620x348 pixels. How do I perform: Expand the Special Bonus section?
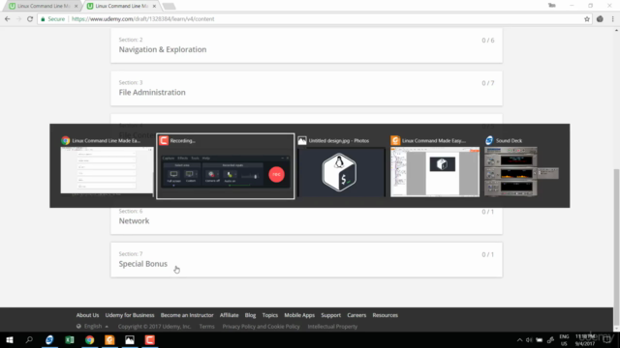click(x=306, y=260)
